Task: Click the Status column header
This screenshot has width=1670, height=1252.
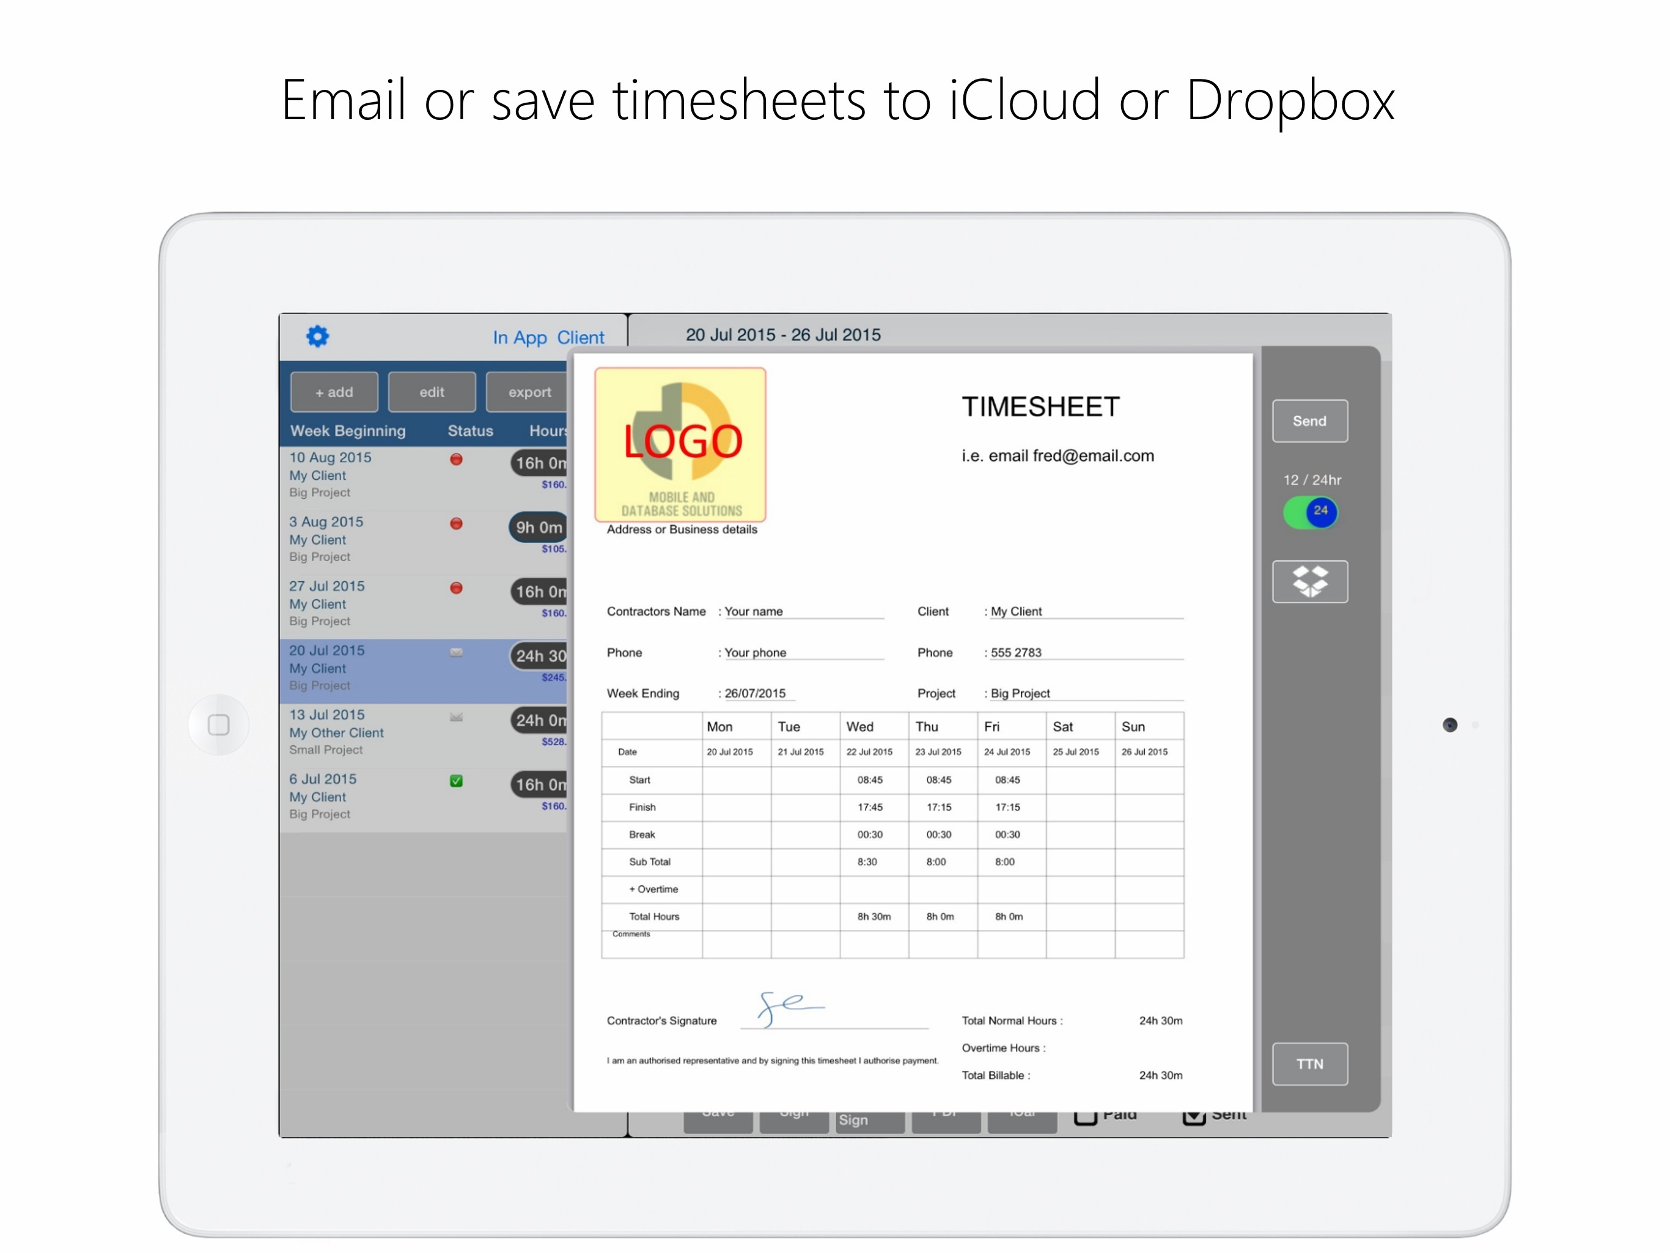Action: pos(469,430)
